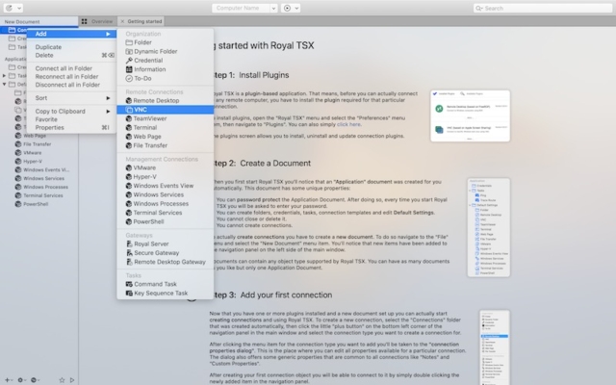Choose Disconnect all in Folder

[x=71, y=85]
